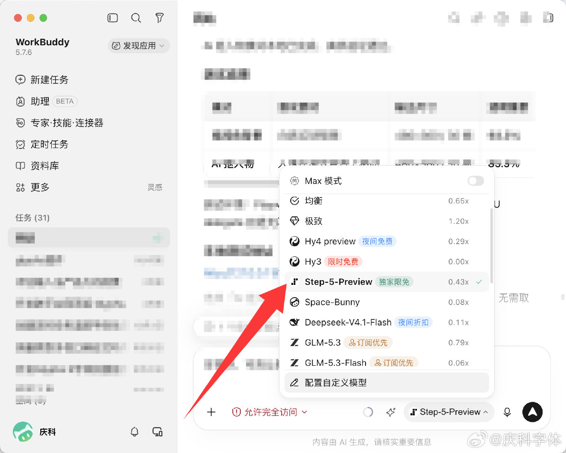The image size is (566, 453).
Task: Collapse the Step-5-Preview model selector
Action: [x=449, y=412]
